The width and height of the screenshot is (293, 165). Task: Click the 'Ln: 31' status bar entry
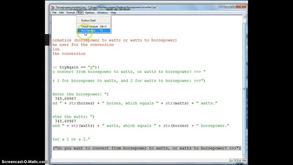[233, 161]
